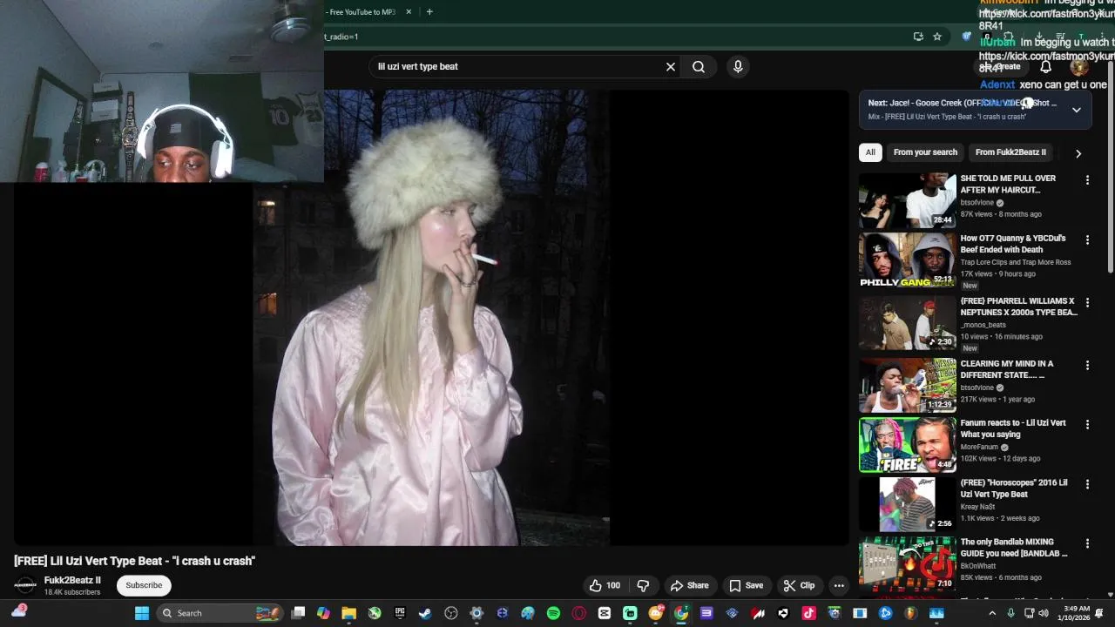
Task: Open options for PHARRELL WILLIAMS type beat video
Action: click(1087, 302)
